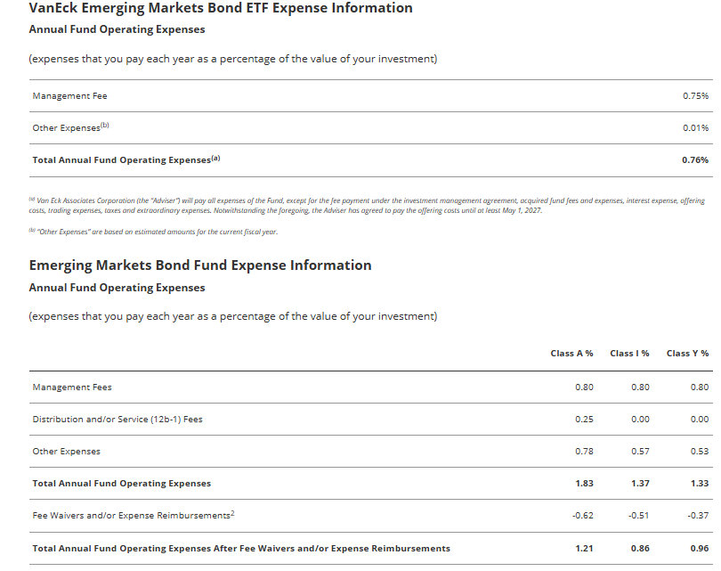The width and height of the screenshot is (721, 571).
Task: Click the 0.25 Class A 12b-1 fee
Action: 584,420
